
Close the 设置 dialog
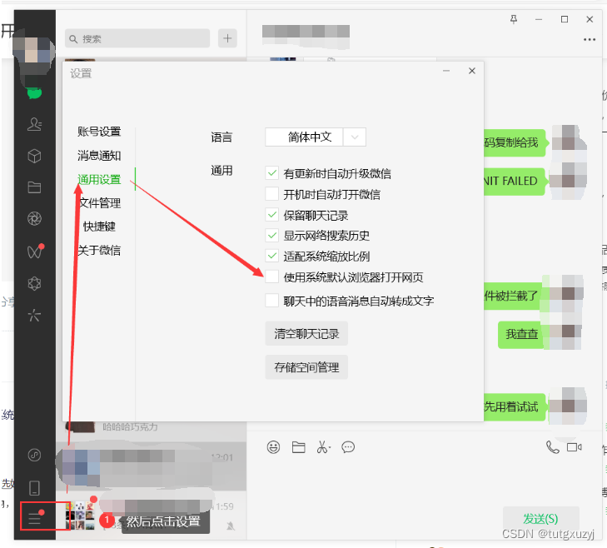[x=472, y=71]
